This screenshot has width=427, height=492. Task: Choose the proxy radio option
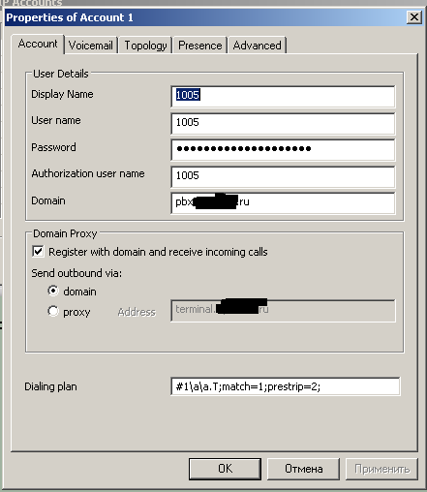pyautogui.click(x=53, y=312)
